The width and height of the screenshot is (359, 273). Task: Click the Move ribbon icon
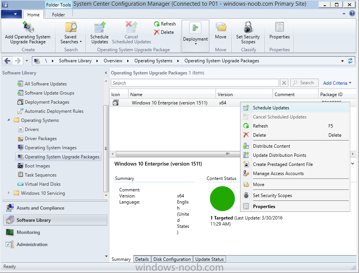click(x=221, y=27)
